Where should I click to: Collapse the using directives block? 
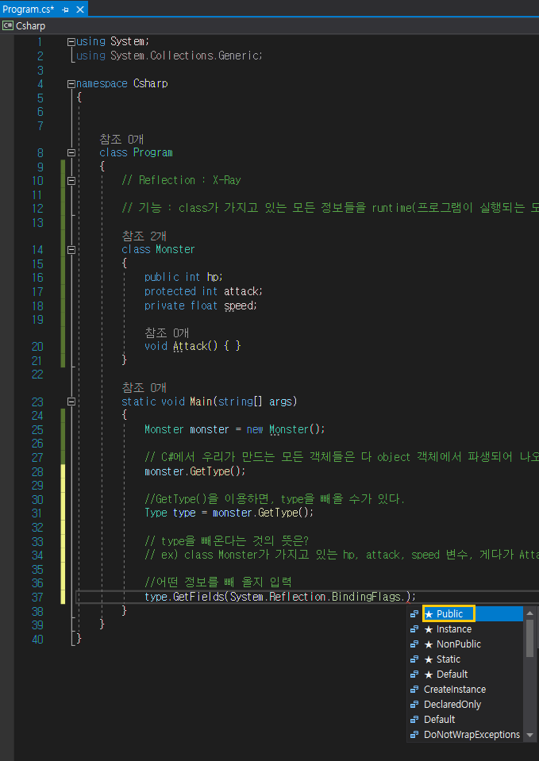(x=71, y=42)
